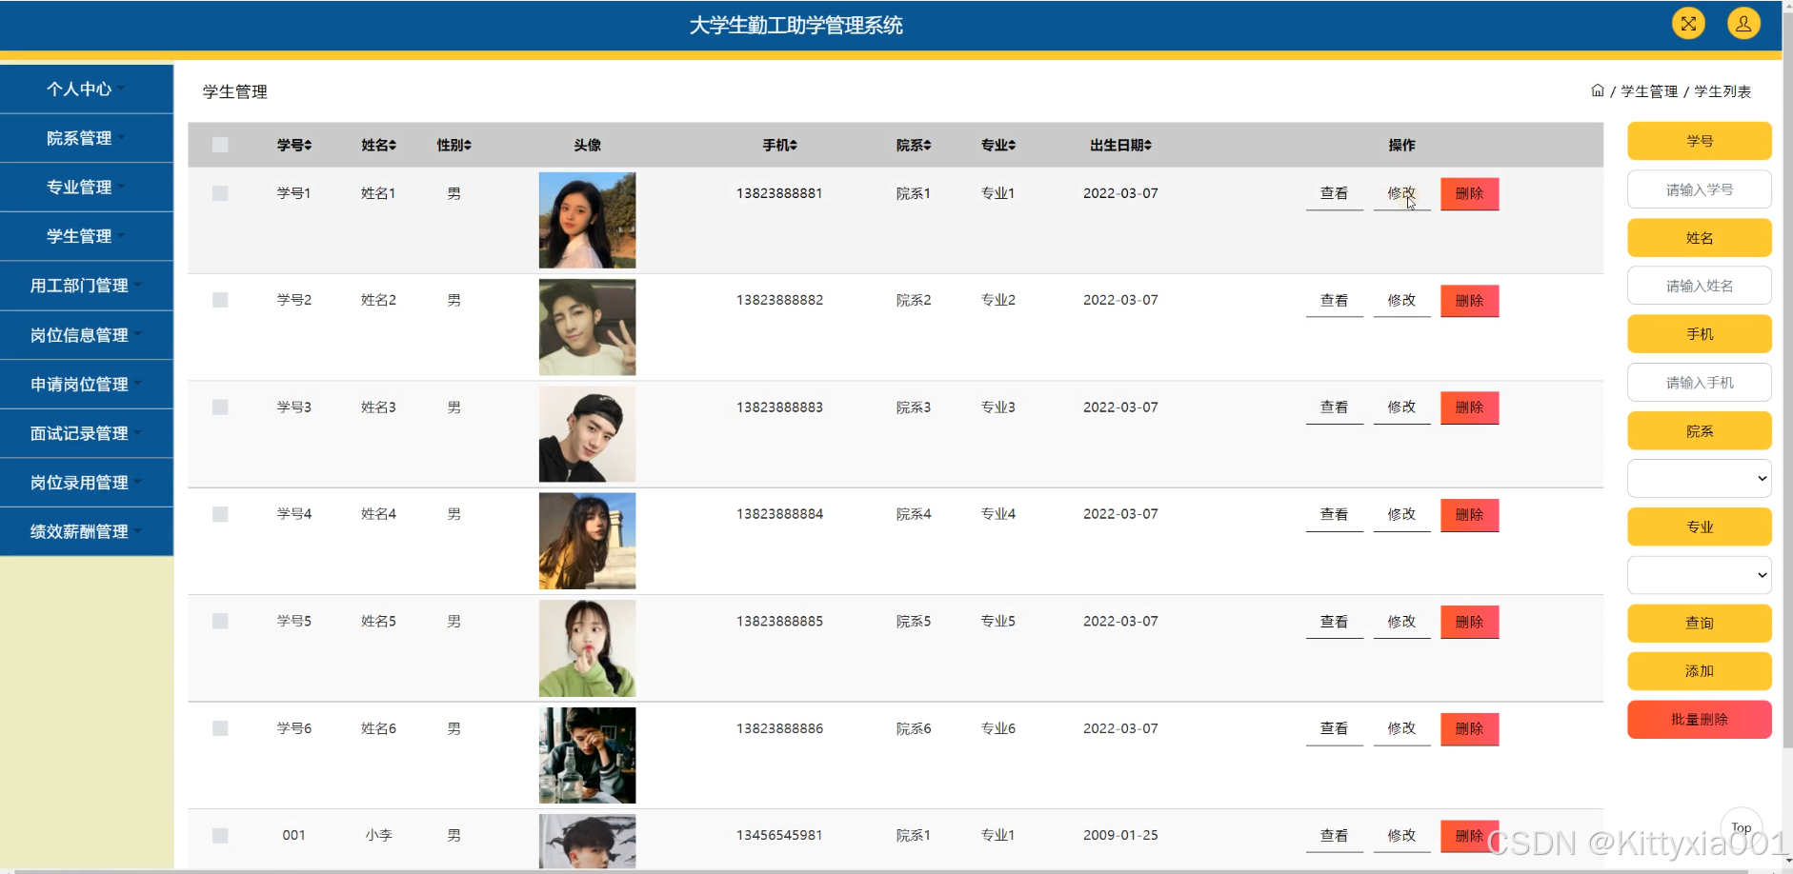This screenshot has width=1793, height=874.
Task: Open the user profile icon in header
Action: (1743, 24)
